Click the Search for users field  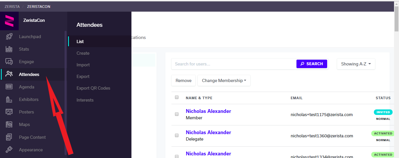pos(234,64)
